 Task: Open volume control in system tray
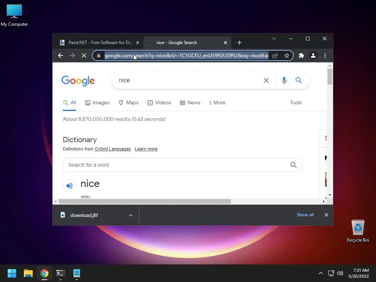click(340, 273)
